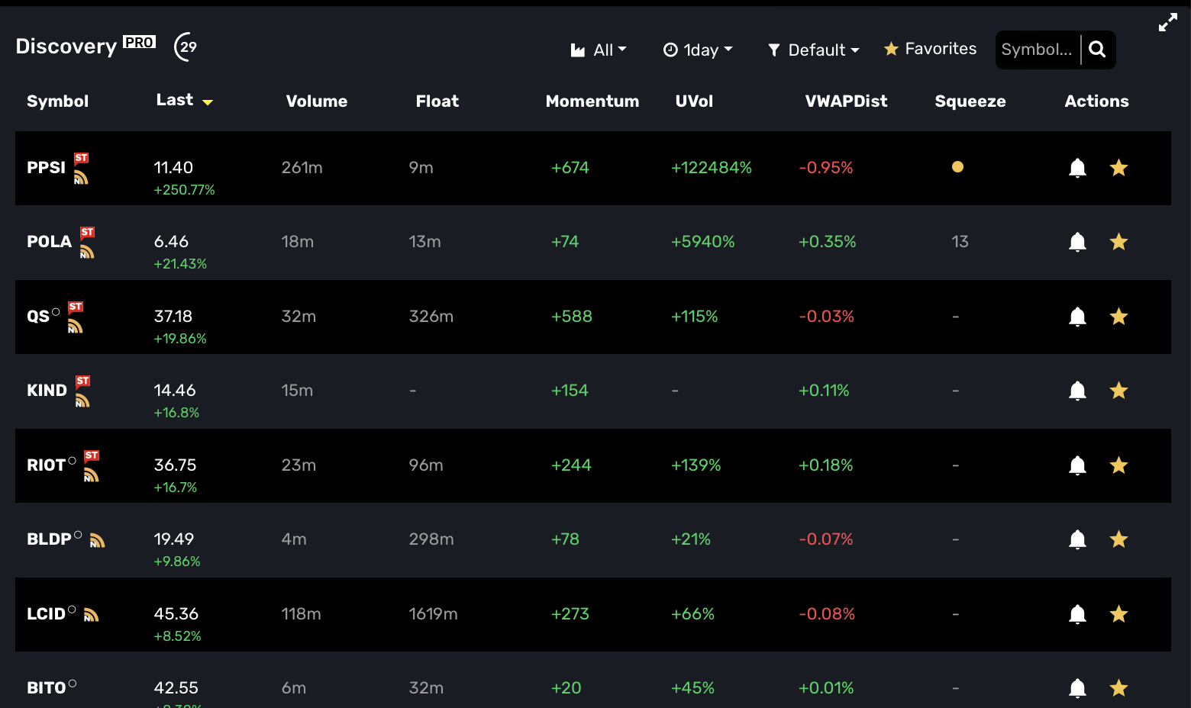Image resolution: width=1191 pixels, height=708 pixels.
Task: Open the All market dropdown
Action: (x=599, y=50)
